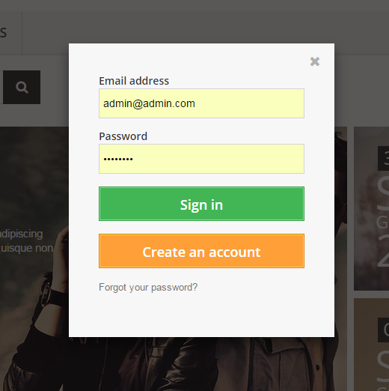Click the large G letter on the right banner
This screenshot has width=389, height=391.
[382, 222]
